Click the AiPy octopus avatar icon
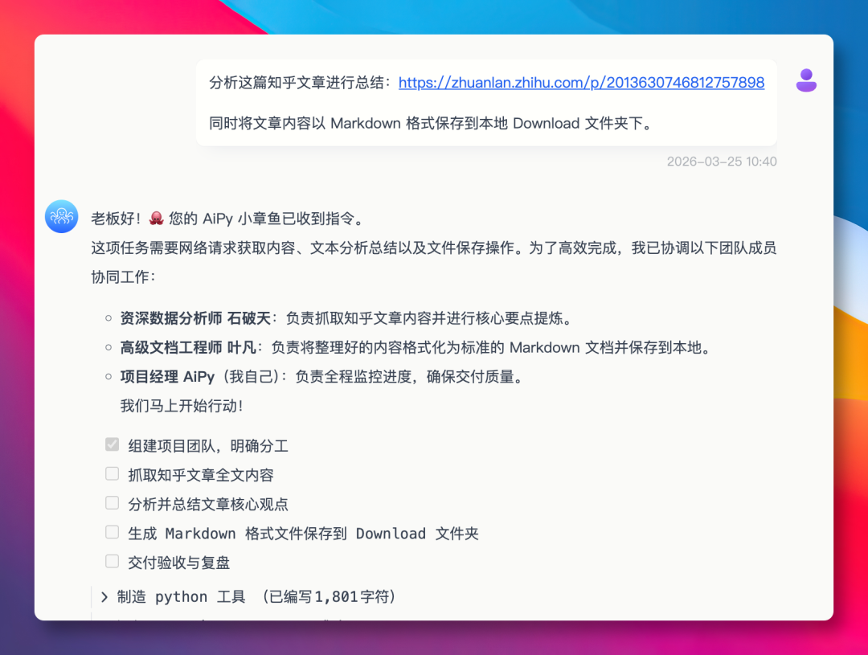 pyautogui.click(x=61, y=215)
